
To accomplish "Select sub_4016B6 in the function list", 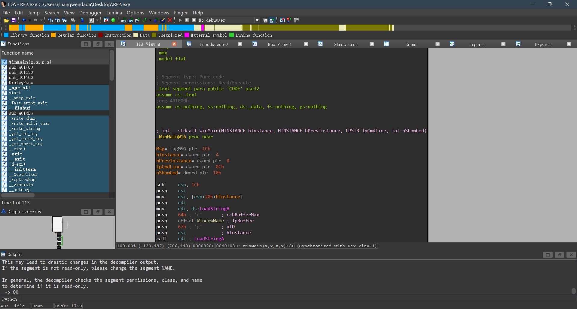I will (54, 113).
